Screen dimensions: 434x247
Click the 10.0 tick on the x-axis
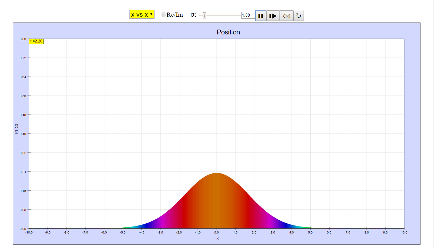point(404,232)
